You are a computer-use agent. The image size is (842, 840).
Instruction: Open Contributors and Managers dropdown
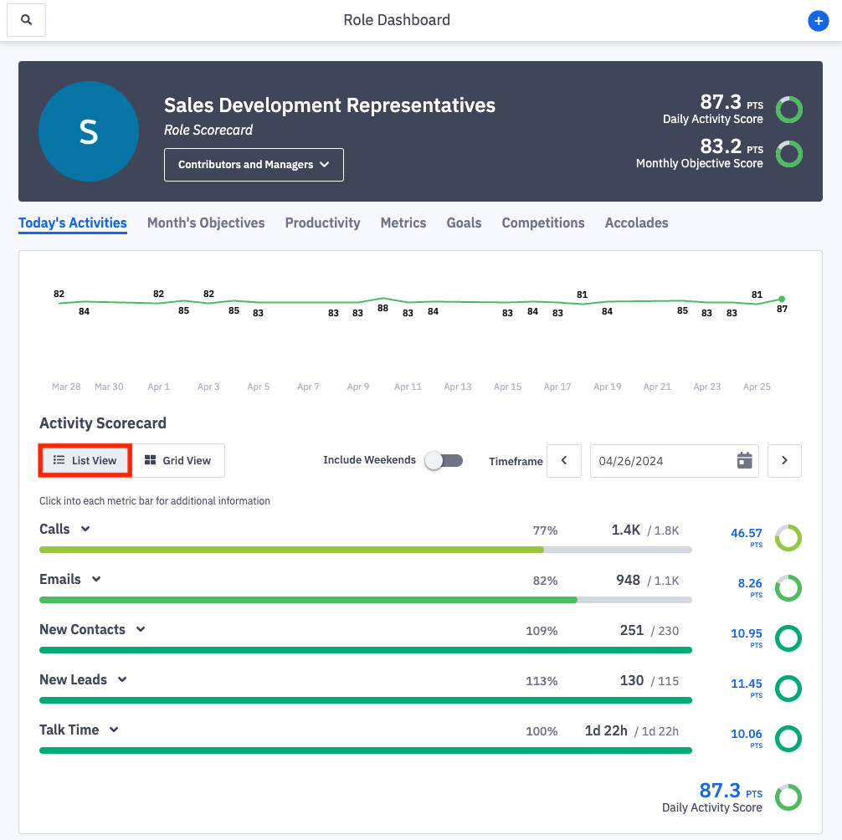coord(254,165)
